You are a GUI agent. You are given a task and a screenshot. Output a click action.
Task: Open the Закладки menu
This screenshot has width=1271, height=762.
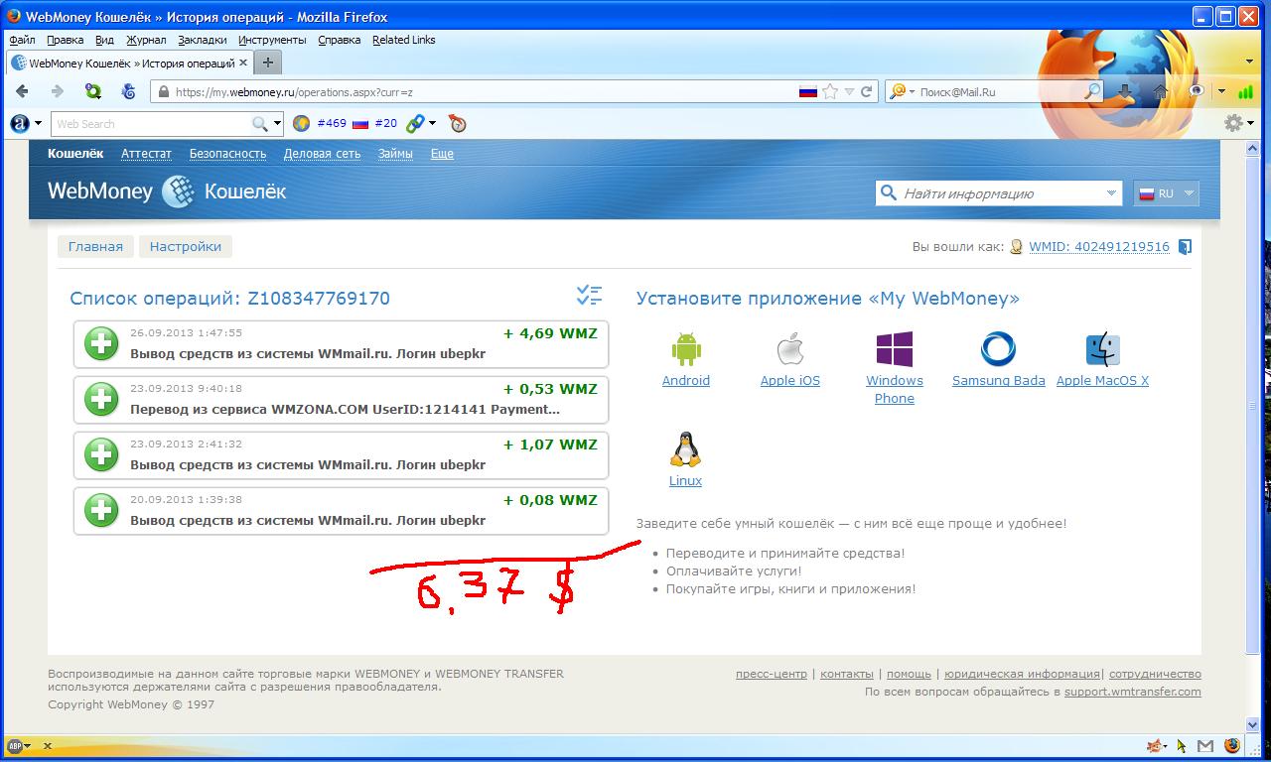[x=203, y=40]
